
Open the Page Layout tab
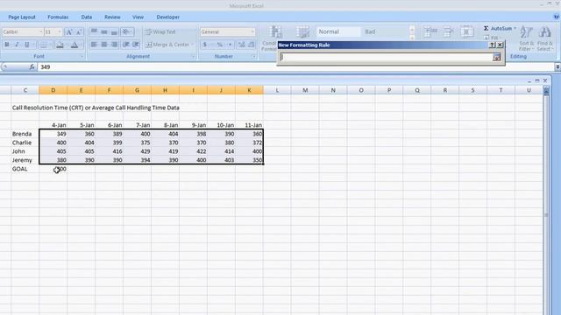pos(22,17)
